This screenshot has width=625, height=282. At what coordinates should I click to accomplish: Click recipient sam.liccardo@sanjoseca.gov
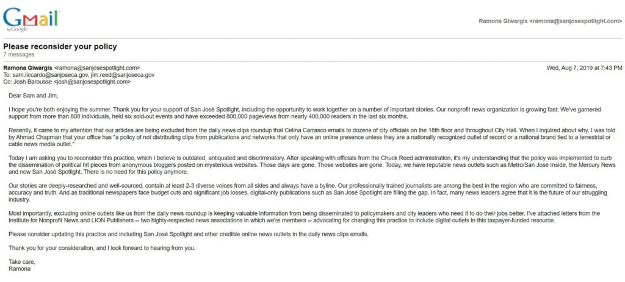coord(50,75)
